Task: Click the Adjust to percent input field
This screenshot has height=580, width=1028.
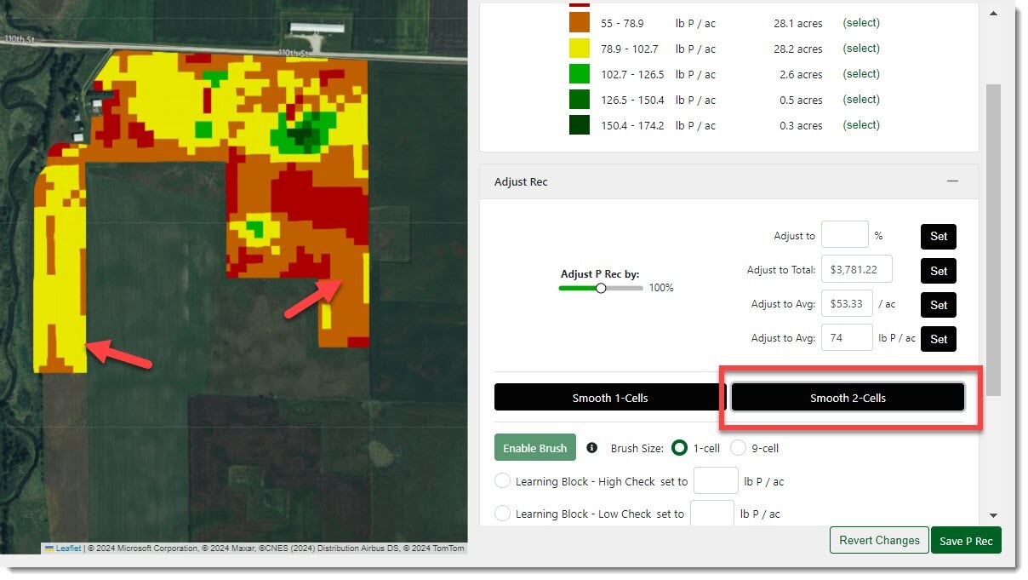Action: pos(844,236)
